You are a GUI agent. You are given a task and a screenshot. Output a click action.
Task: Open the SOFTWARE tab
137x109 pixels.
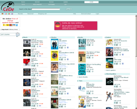pyautogui.click(x=52, y=4)
